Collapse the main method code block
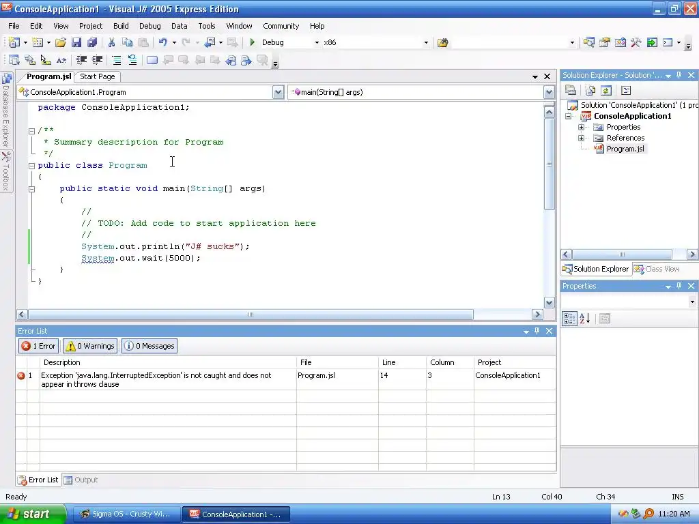This screenshot has height=524, width=699. (x=31, y=189)
